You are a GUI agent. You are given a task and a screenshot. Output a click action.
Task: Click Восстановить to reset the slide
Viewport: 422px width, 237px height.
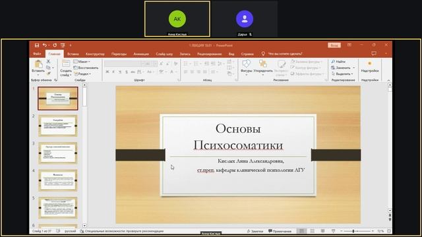[86, 68]
